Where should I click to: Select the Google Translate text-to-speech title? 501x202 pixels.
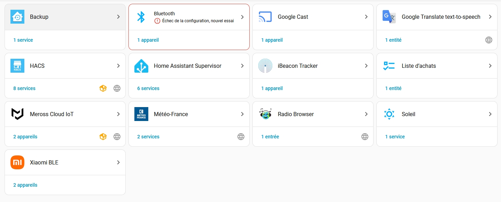click(x=441, y=17)
